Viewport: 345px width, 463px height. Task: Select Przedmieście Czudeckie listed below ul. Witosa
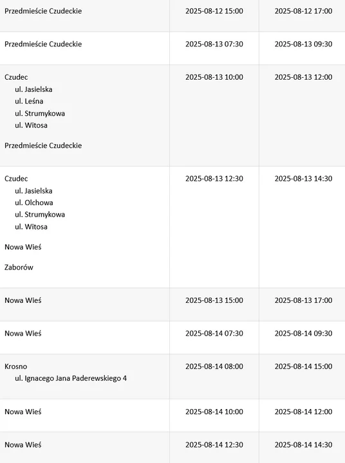click(x=43, y=145)
